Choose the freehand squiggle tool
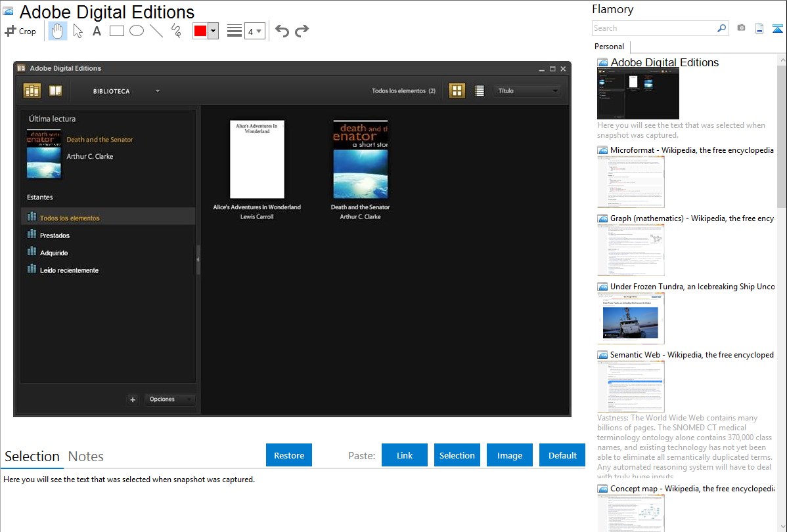Image resolution: width=787 pixels, height=532 pixels. point(176,31)
